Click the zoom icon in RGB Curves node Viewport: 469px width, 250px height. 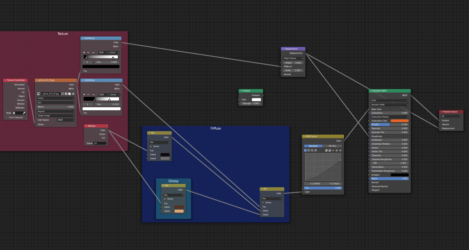[326, 150]
